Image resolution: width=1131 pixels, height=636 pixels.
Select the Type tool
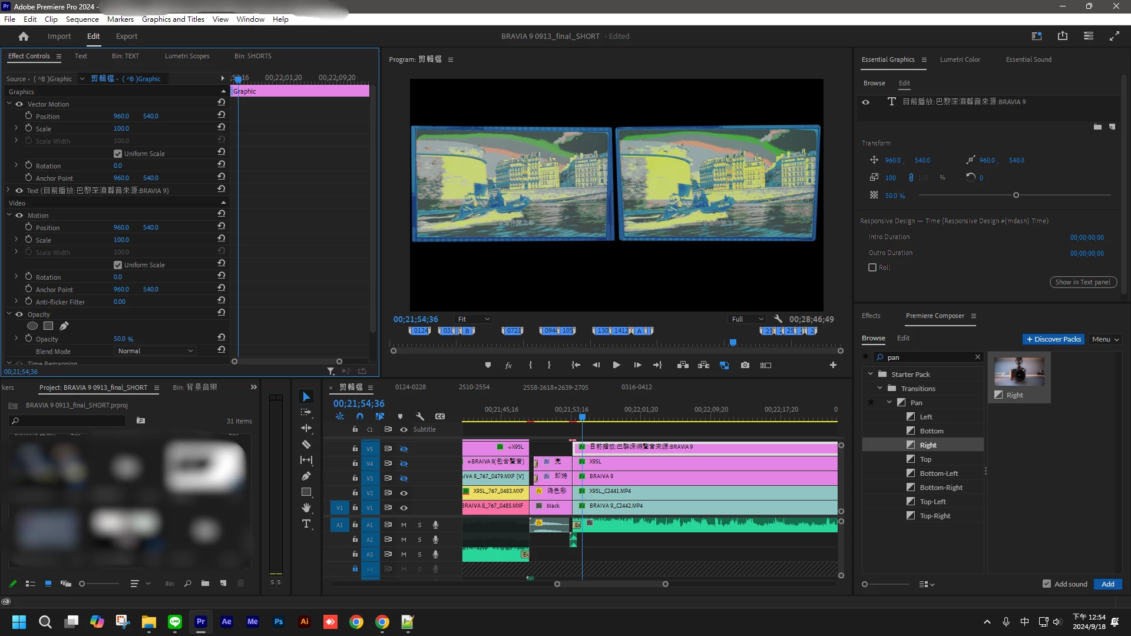pos(306,524)
